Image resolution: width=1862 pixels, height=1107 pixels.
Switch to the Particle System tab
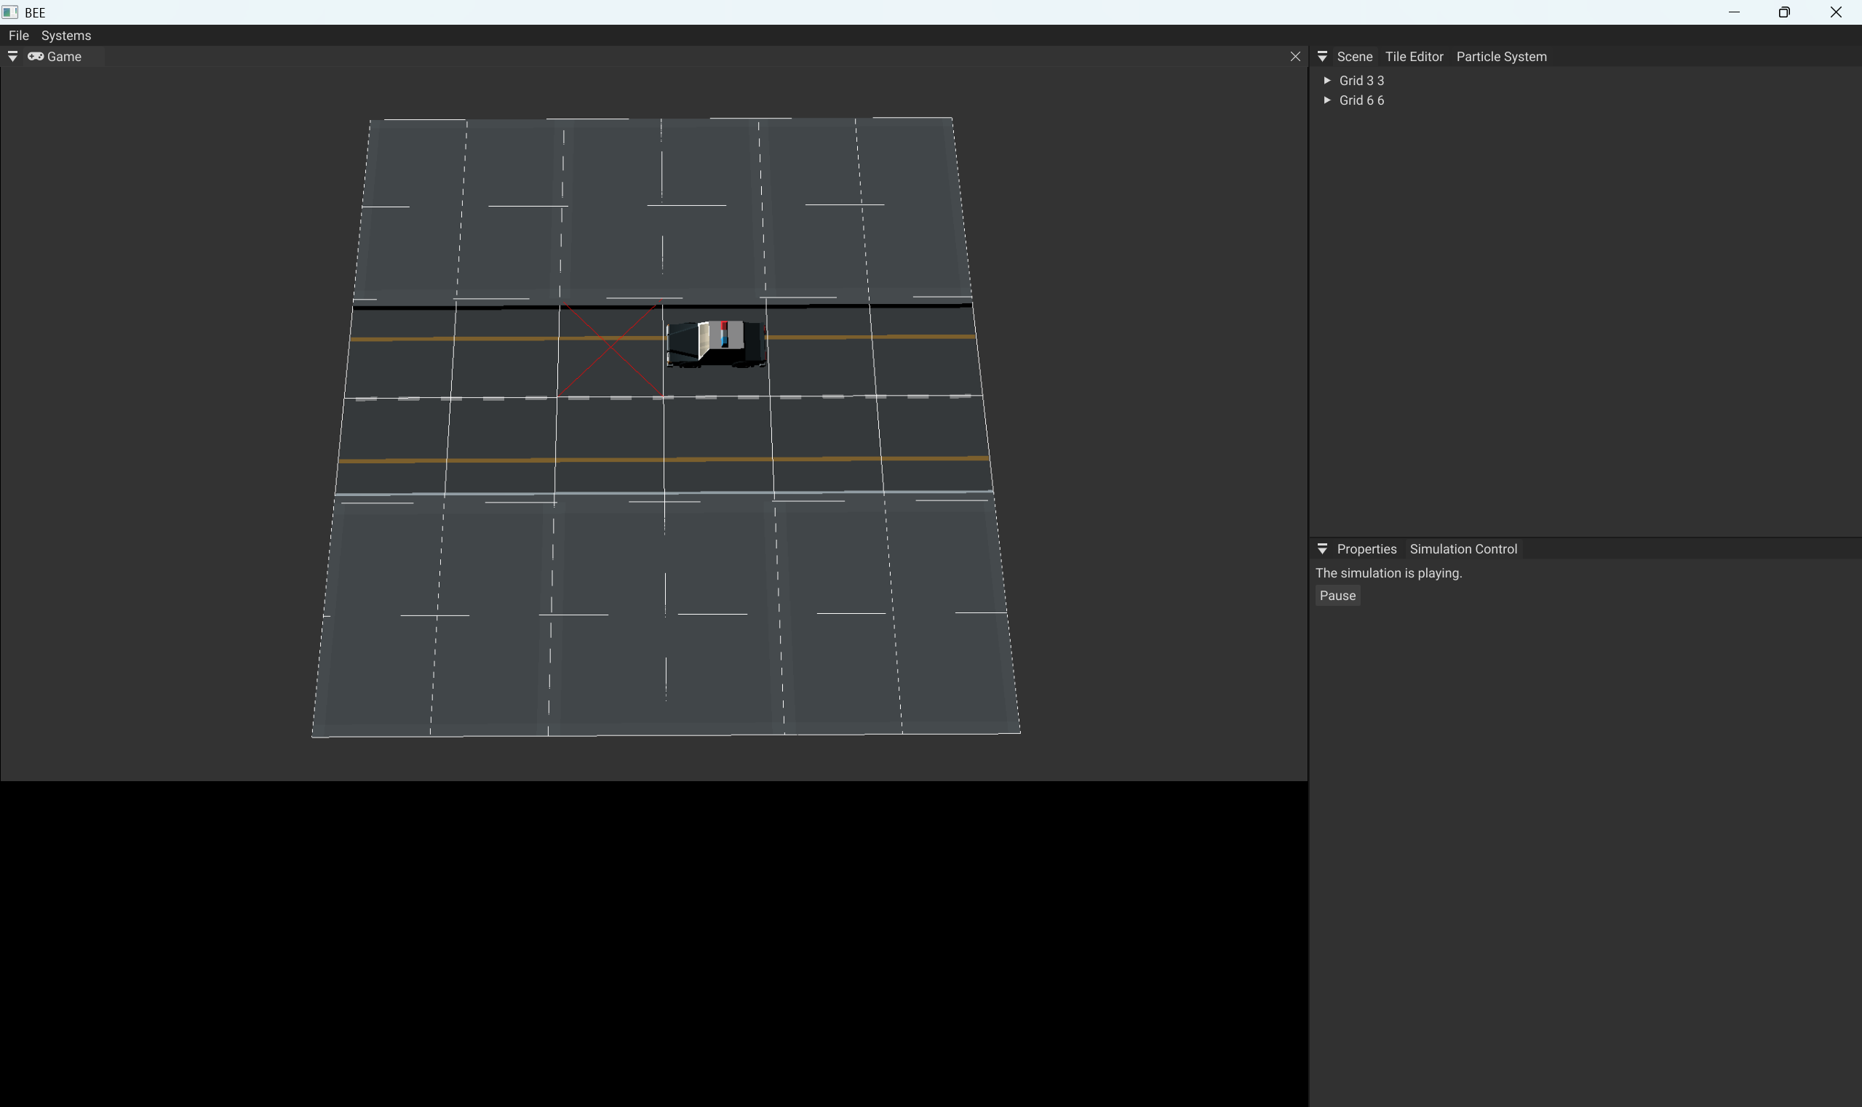click(x=1501, y=57)
